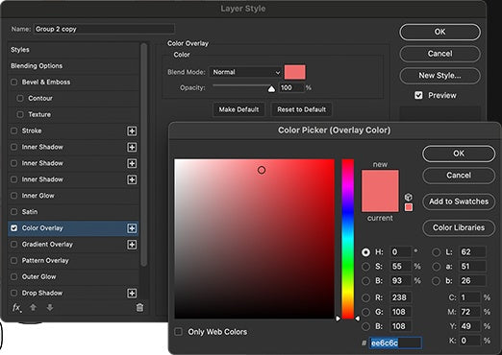The image size is (502, 355).
Task: Select the S saturation radio button
Action: (x=365, y=267)
